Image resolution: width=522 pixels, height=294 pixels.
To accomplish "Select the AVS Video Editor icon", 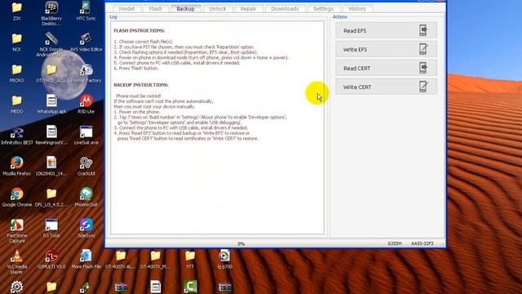I will pyautogui.click(x=86, y=42).
